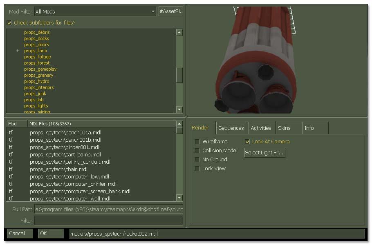Click Select Light Pr... button
This screenshot has height=245, width=372.
(x=265, y=153)
